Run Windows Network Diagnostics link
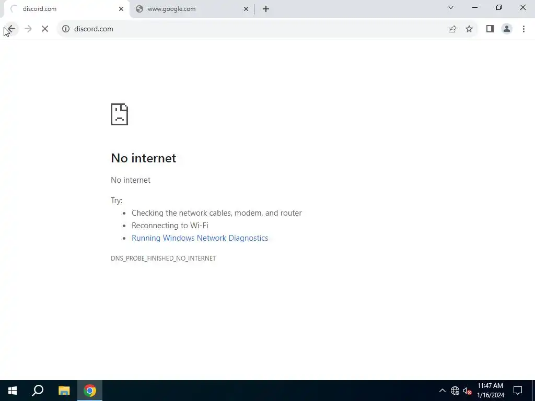Image resolution: width=535 pixels, height=401 pixels. (x=200, y=238)
